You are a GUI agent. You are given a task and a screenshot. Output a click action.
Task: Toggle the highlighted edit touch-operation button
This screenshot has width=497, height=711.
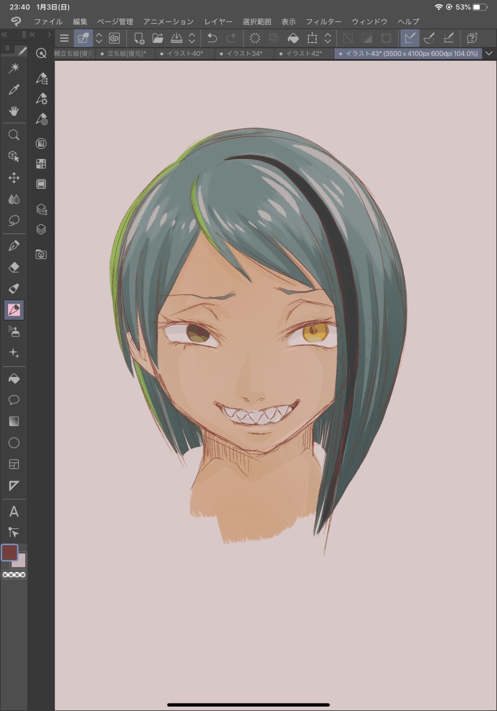point(83,38)
